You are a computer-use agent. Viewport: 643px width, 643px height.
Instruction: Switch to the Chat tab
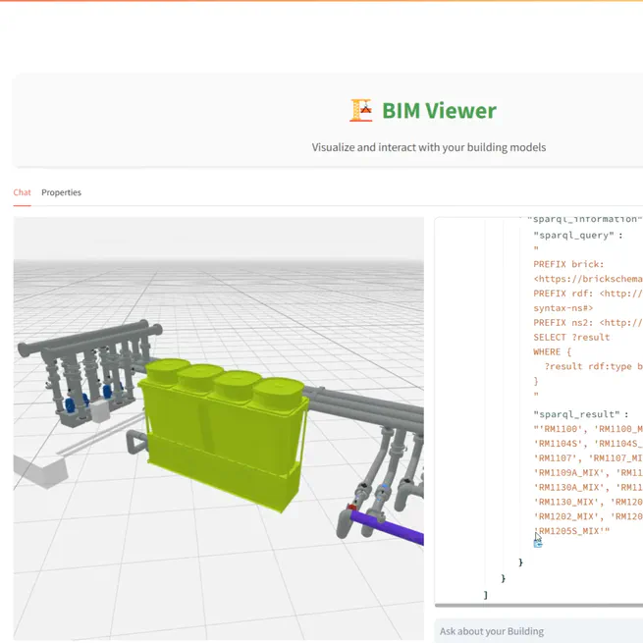(x=23, y=192)
